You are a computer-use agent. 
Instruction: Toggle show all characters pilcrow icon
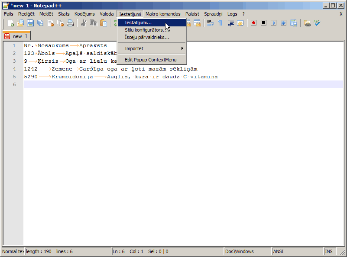(x=220, y=23)
